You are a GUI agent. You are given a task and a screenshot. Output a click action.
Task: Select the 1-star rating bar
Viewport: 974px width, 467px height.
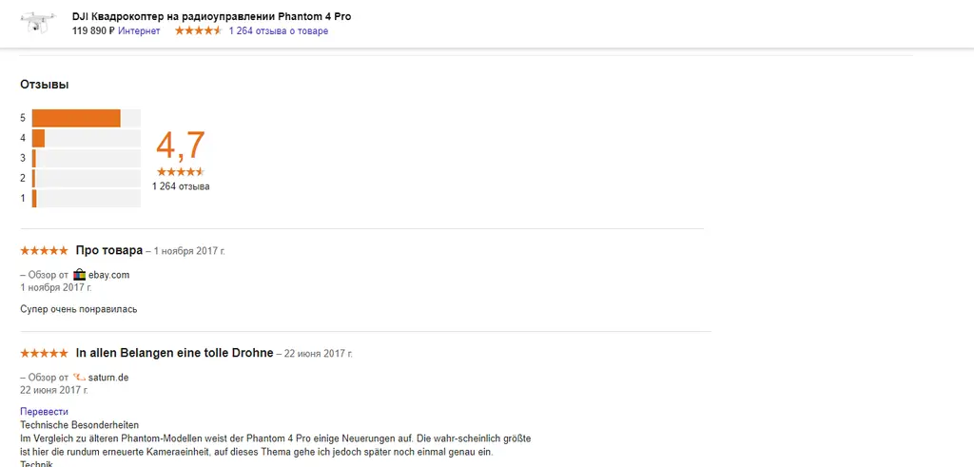click(86, 198)
